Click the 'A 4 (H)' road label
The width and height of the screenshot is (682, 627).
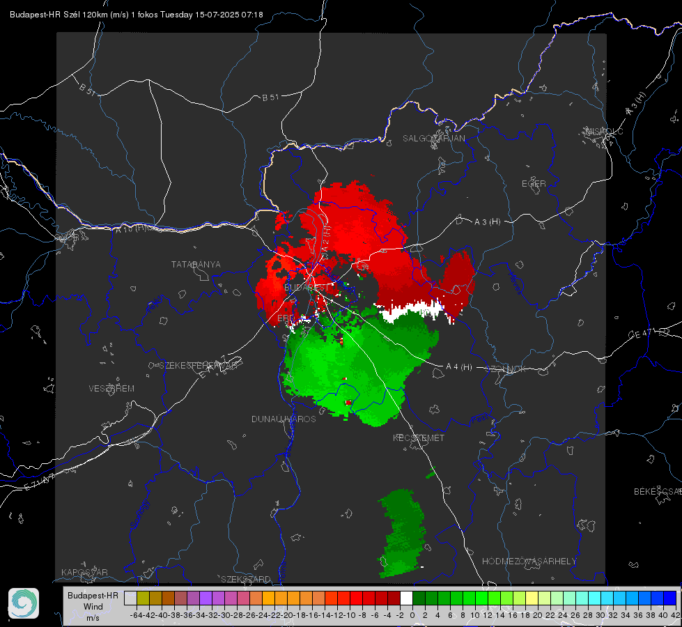(x=459, y=367)
